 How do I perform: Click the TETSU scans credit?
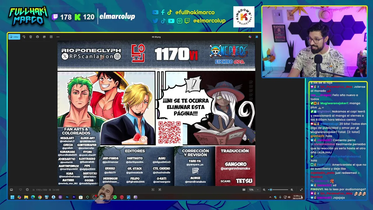pos(244,181)
